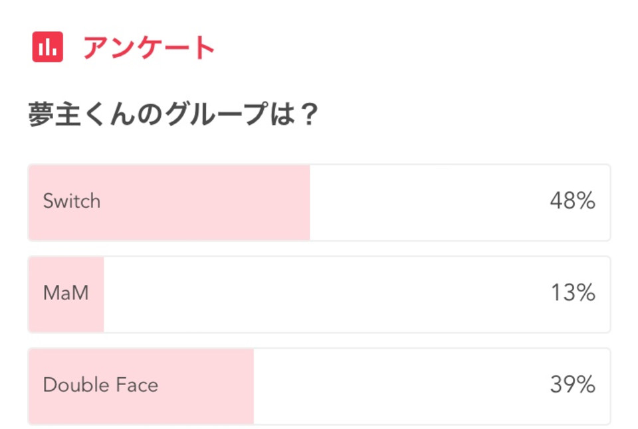Click the red poll chart icon

click(48, 46)
